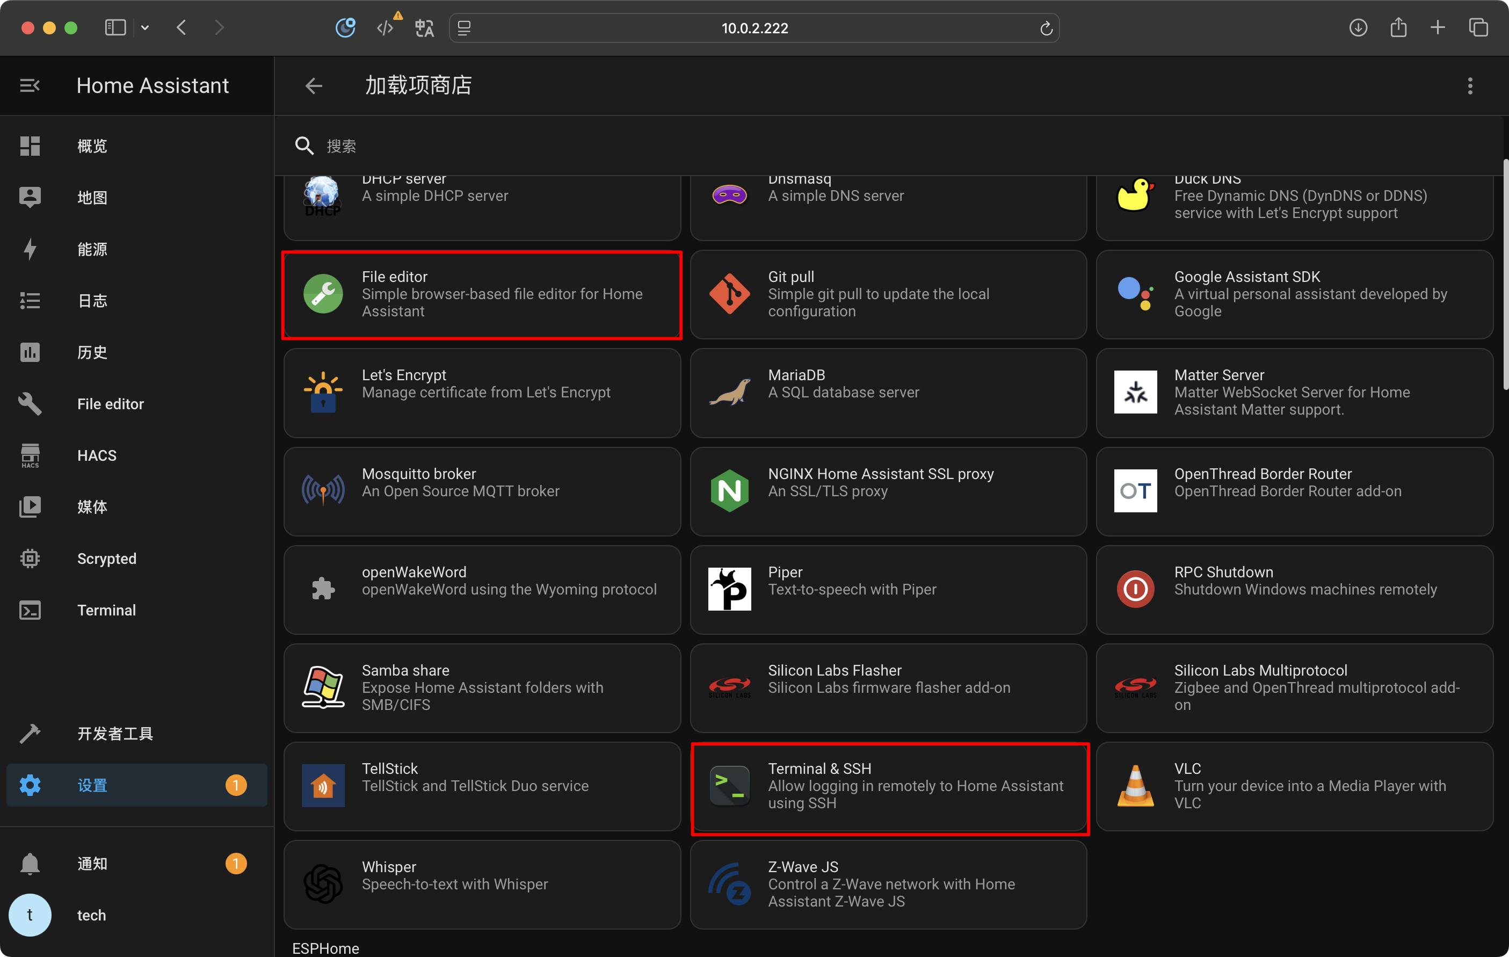
Task: Click the File editor wrench icon card
Action: 323,293
